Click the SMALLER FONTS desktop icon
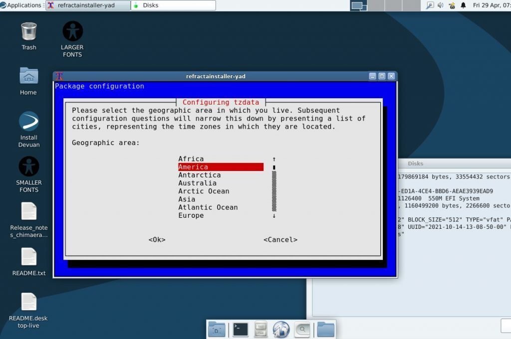The image size is (511, 339). coord(28,166)
